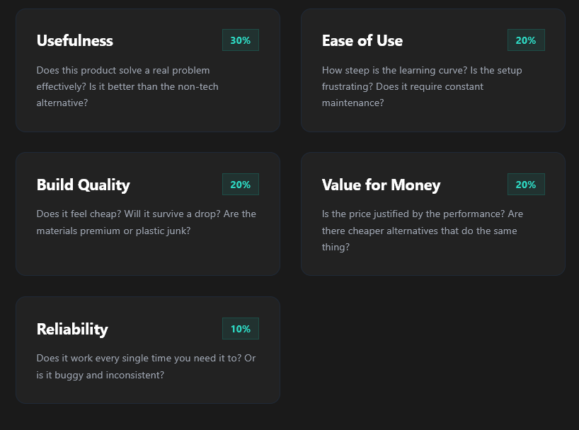Click the Build Quality heading
Image resolution: width=579 pixels, height=430 pixels.
point(83,185)
